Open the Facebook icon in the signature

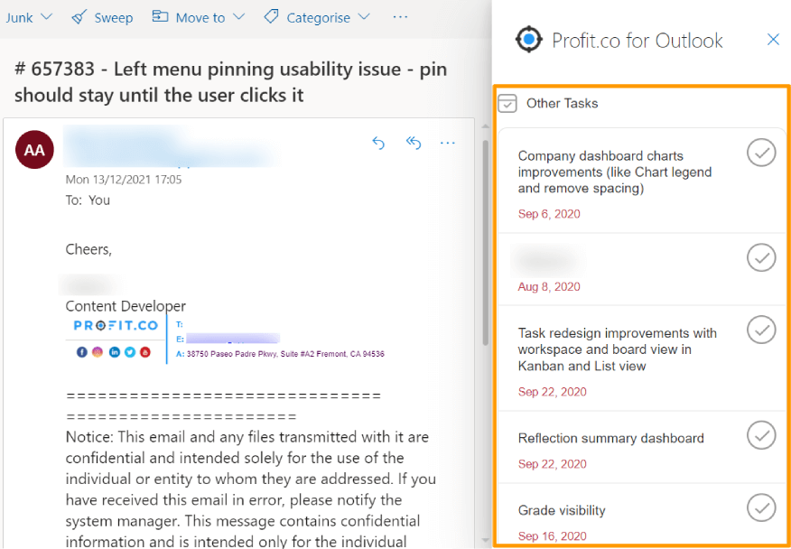(x=82, y=352)
